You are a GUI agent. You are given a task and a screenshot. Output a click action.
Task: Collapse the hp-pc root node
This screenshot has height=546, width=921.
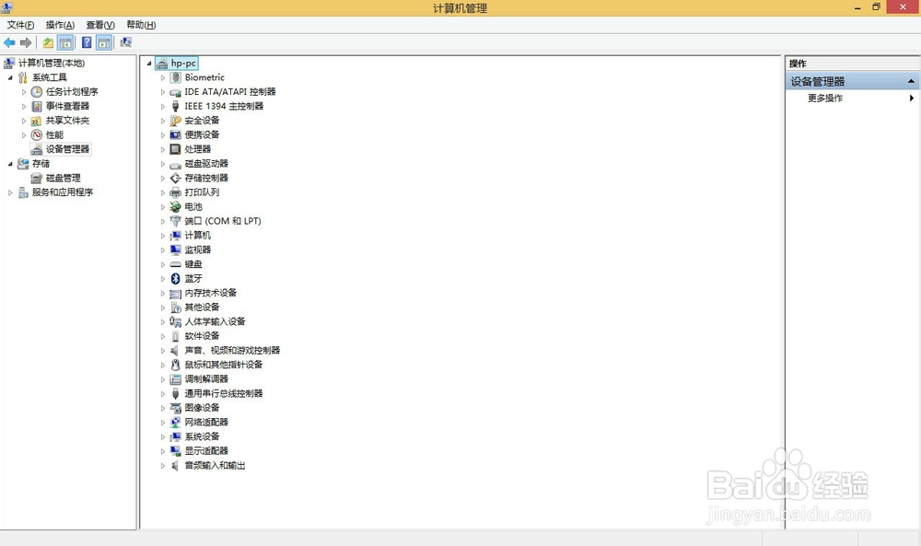(x=149, y=64)
